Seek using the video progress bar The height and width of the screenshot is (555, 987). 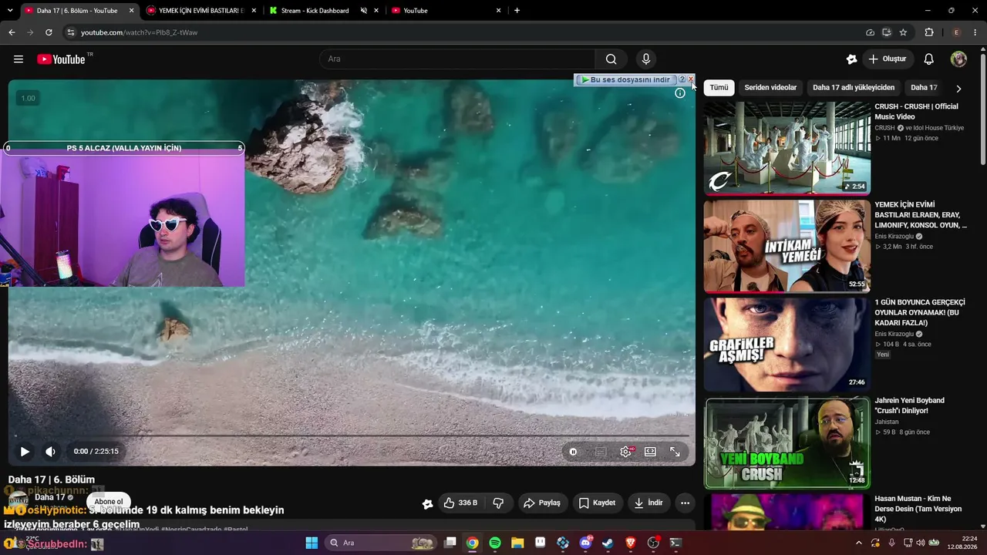click(352, 436)
